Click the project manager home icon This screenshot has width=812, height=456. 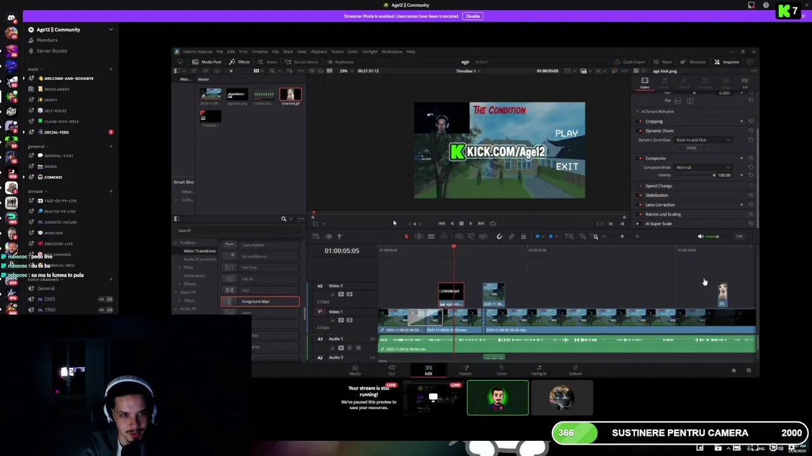733,370
